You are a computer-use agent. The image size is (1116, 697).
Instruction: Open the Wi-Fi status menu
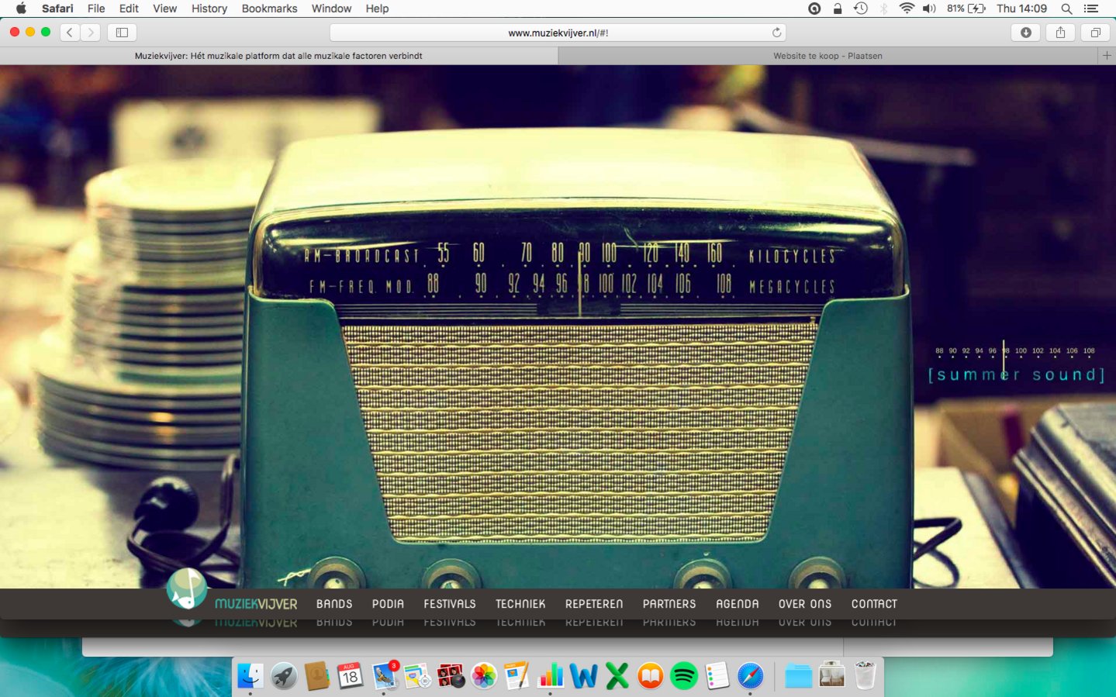pyautogui.click(x=907, y=9)
